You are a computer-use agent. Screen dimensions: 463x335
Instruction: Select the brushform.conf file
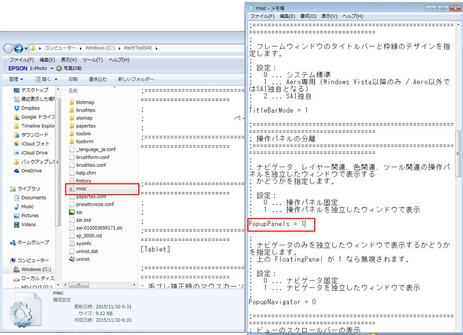90,157
